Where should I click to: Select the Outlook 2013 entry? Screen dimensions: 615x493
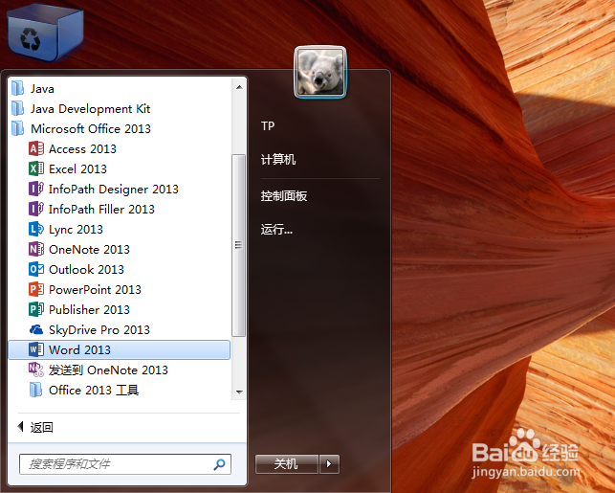86,269
